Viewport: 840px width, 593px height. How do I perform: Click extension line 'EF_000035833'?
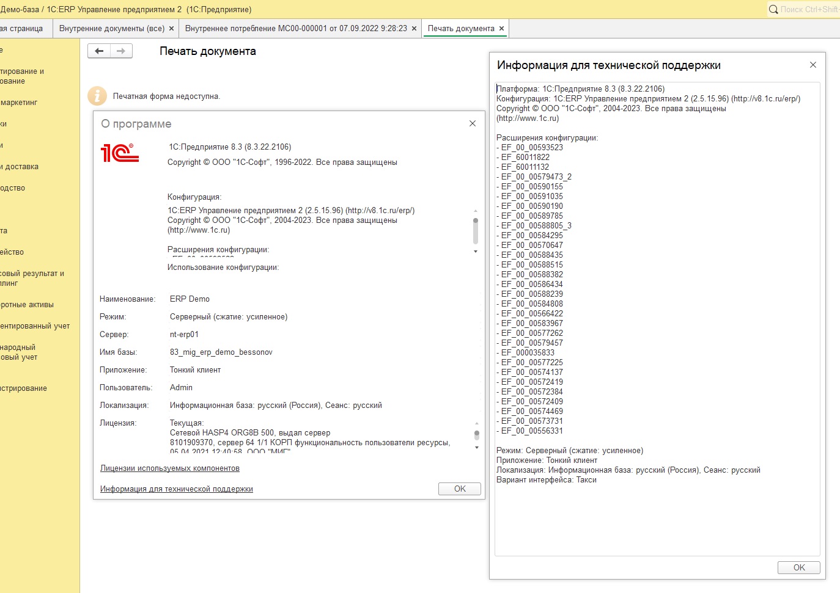[x=525, y=353]
